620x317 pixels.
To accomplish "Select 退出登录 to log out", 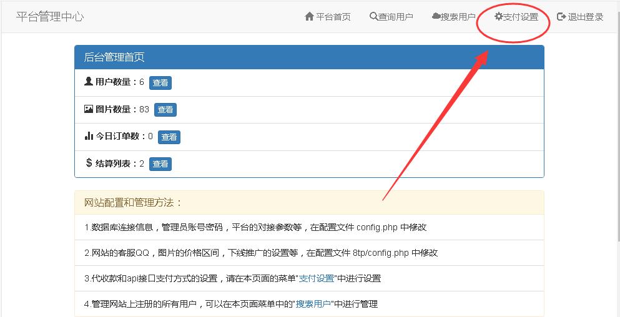I will [x=580, y=17].
